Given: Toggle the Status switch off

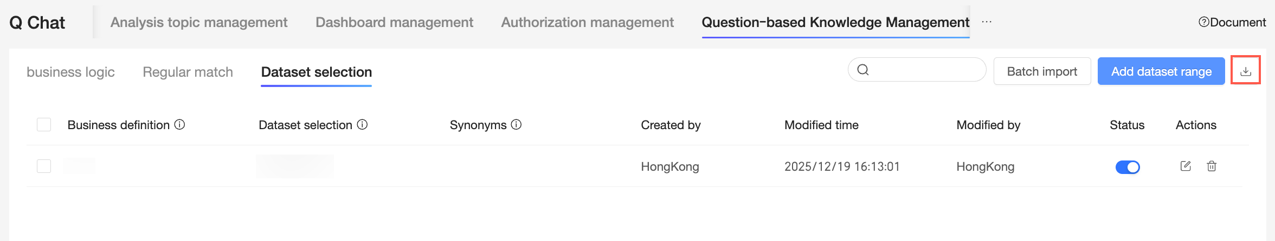Looking at the screenshot, I should [x=1128, y=167].
